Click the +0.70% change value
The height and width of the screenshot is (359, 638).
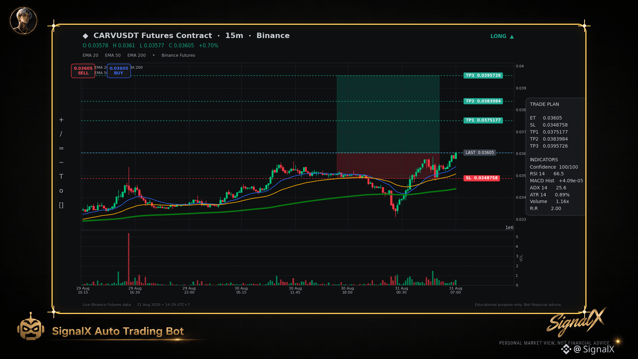click(208, 45)
